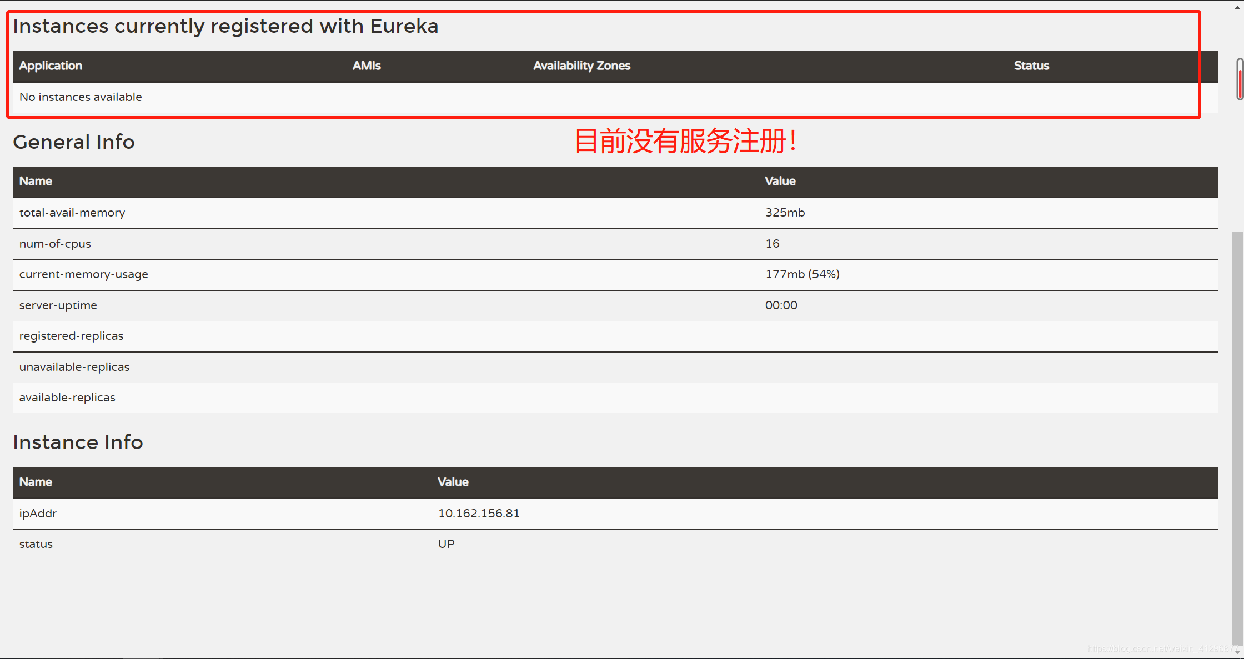This screenshot has height=659, width=1244.
Task: Click the available-replicas row name
Action: click(67, 398)
